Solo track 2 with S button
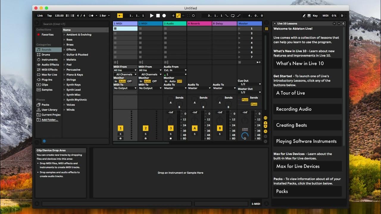The width and height of the screenshot is (381, 214). 146,134
